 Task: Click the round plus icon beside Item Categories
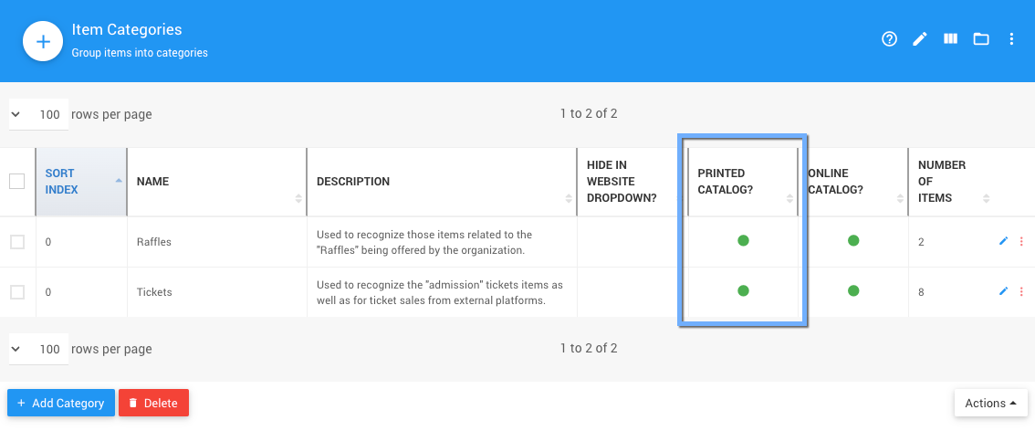[42, 42]
